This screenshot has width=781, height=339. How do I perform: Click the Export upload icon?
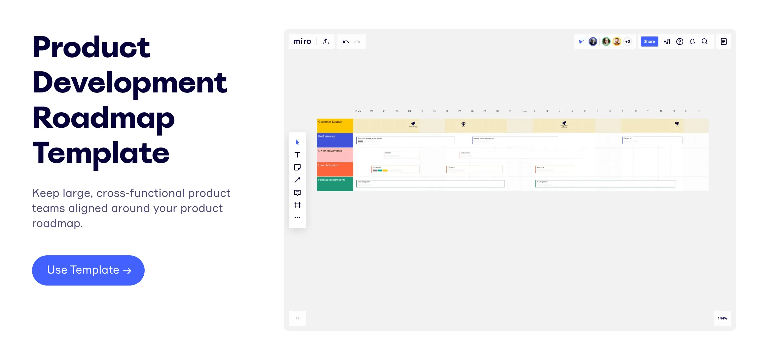[x=326, y=42]
